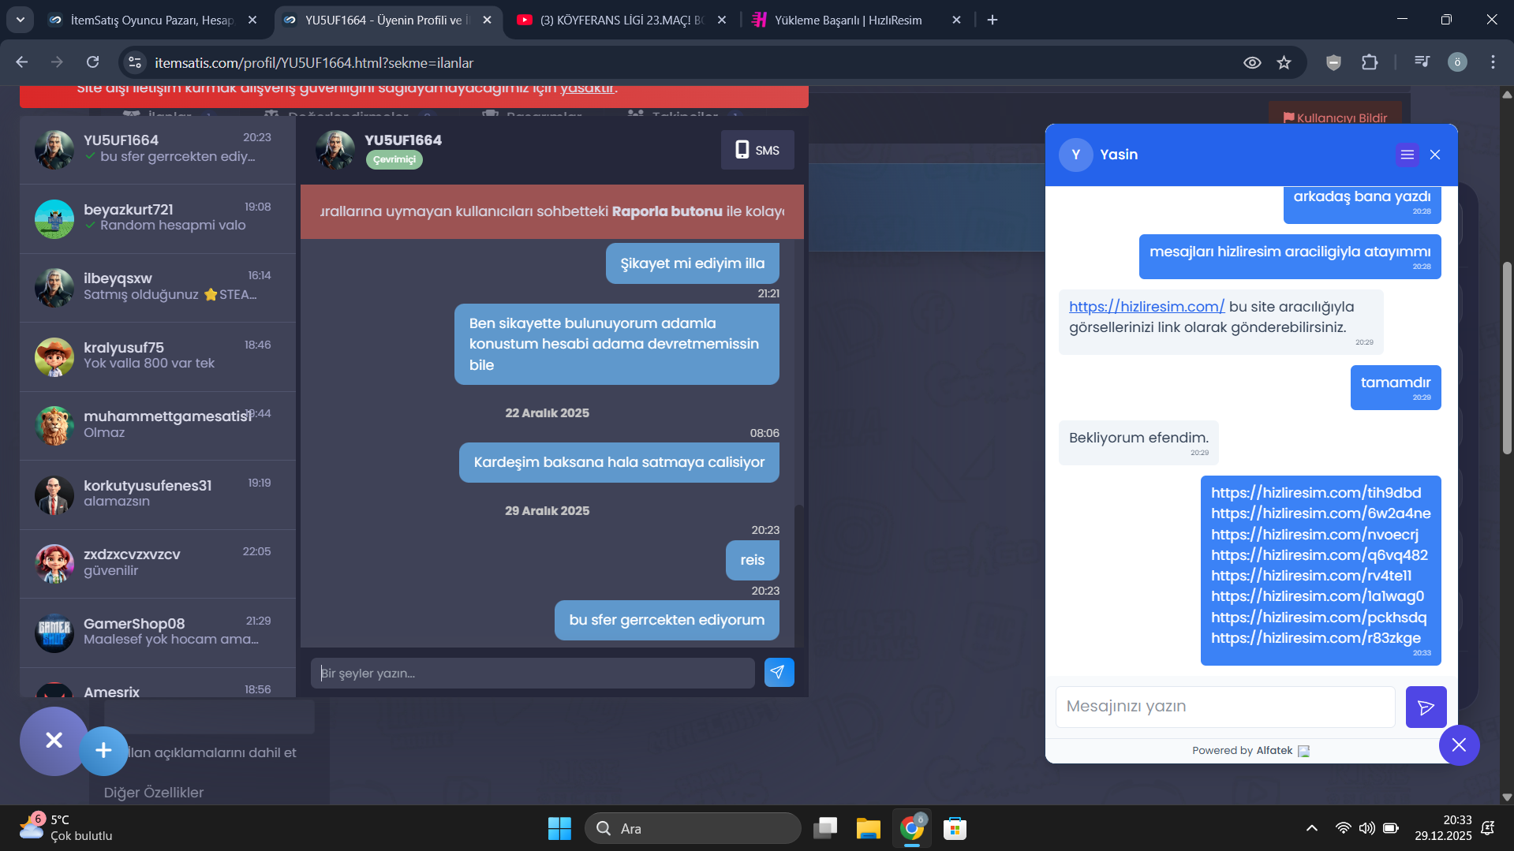The height and width of the screenshot is (851, 1514).
Task: Go back to previous page
Action: [x=22, y=62]
